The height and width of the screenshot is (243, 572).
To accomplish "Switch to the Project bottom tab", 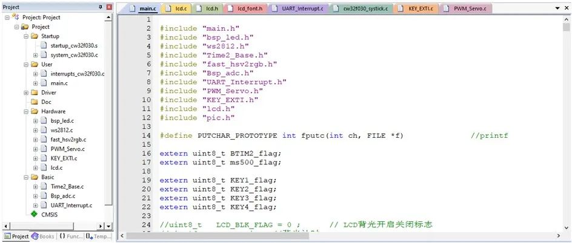I will 16,236.
